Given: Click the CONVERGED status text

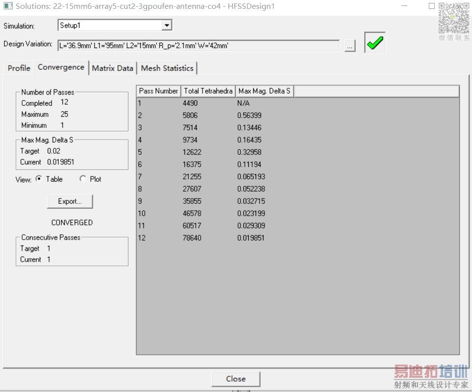Looking at the screenshot, I should (x=72, y=223).
